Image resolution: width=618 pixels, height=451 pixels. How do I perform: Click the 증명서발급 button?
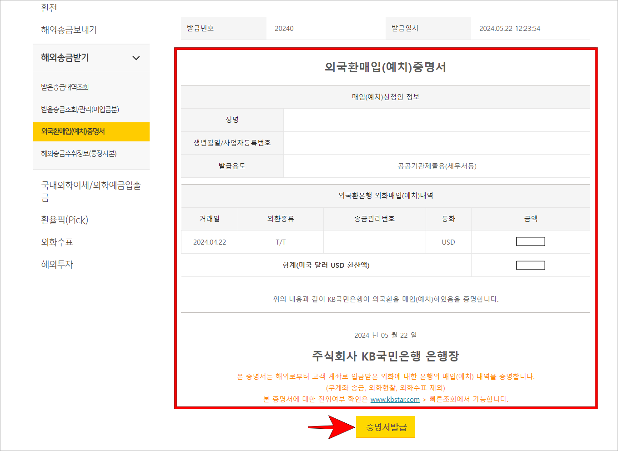[x=385, y=427]
